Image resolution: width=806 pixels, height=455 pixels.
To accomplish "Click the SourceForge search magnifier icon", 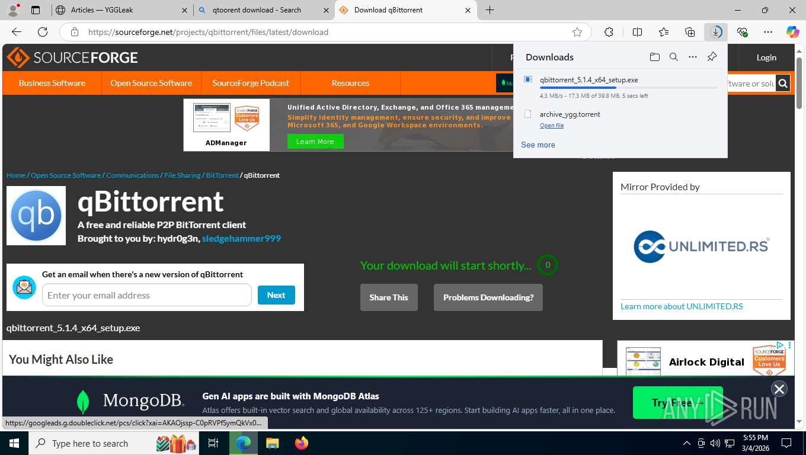I will [x=783, y=84].
